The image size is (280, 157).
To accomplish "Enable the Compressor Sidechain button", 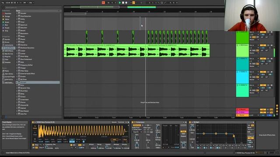I will 137,125.
